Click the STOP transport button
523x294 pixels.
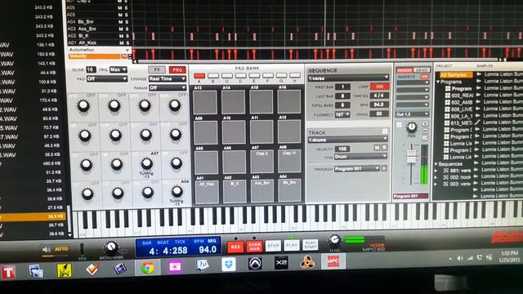pyautogui.click(x=273, y=246)
